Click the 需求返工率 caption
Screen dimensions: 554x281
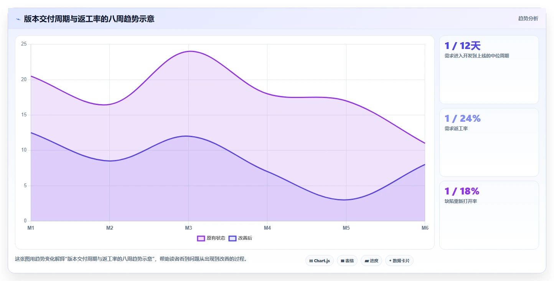point(456,129)
